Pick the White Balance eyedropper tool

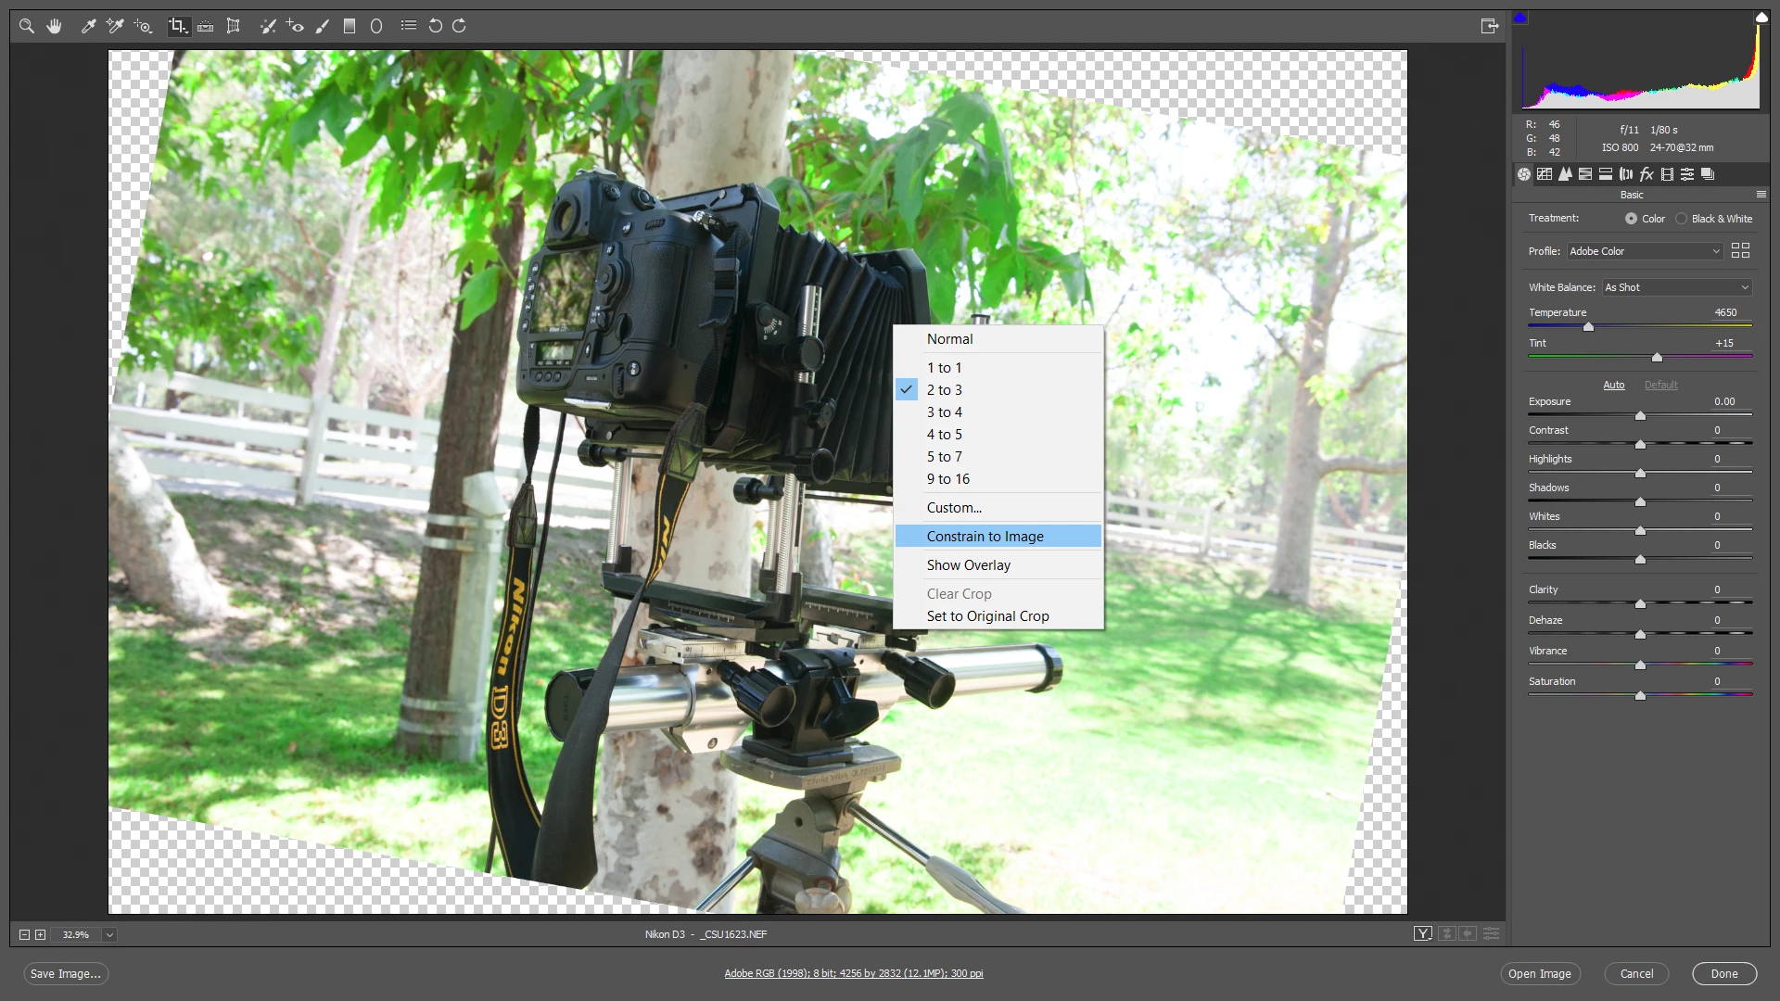pos(89,26)
